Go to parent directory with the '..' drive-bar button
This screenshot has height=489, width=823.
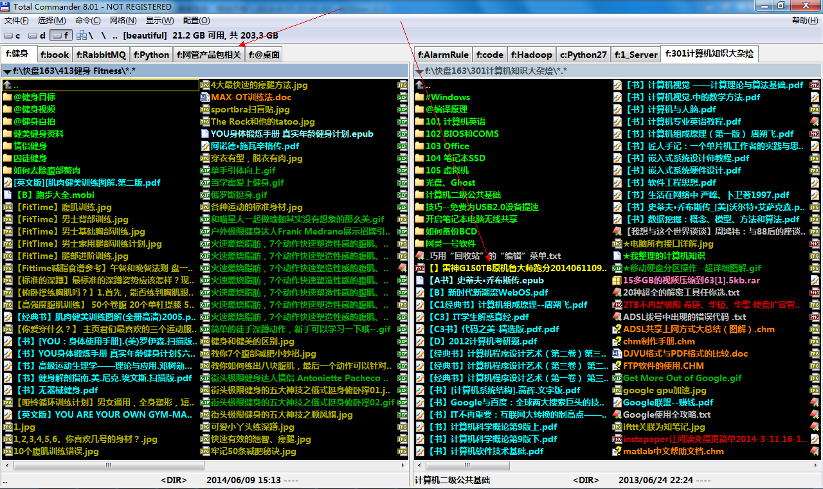[115, 35]
